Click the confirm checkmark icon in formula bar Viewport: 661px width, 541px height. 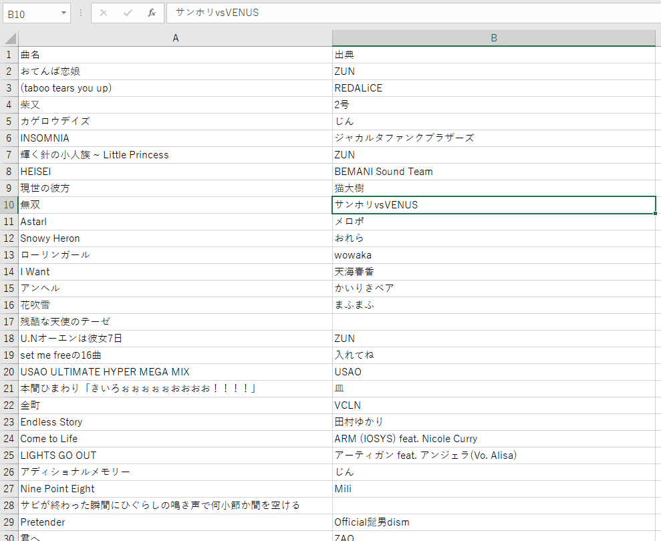pos(127,13)
